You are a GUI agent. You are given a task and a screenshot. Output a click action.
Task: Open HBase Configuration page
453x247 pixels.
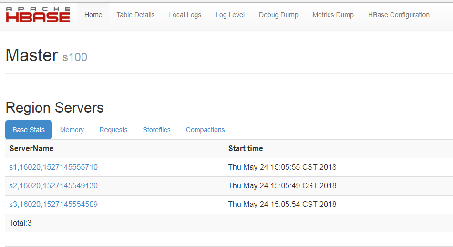pyautogui.click(x=399, y=15)
